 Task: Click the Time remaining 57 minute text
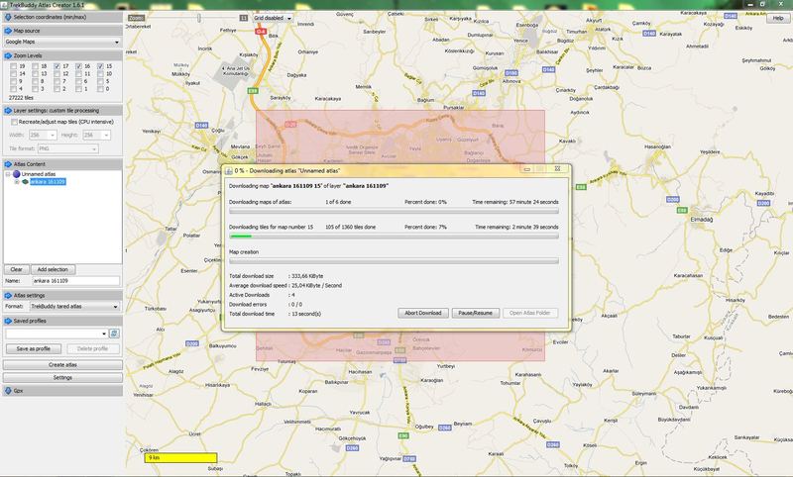[515, 202]
